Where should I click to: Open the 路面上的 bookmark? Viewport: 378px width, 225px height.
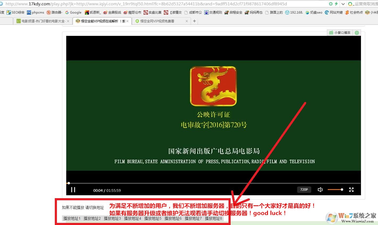click(x=274, y=12)
